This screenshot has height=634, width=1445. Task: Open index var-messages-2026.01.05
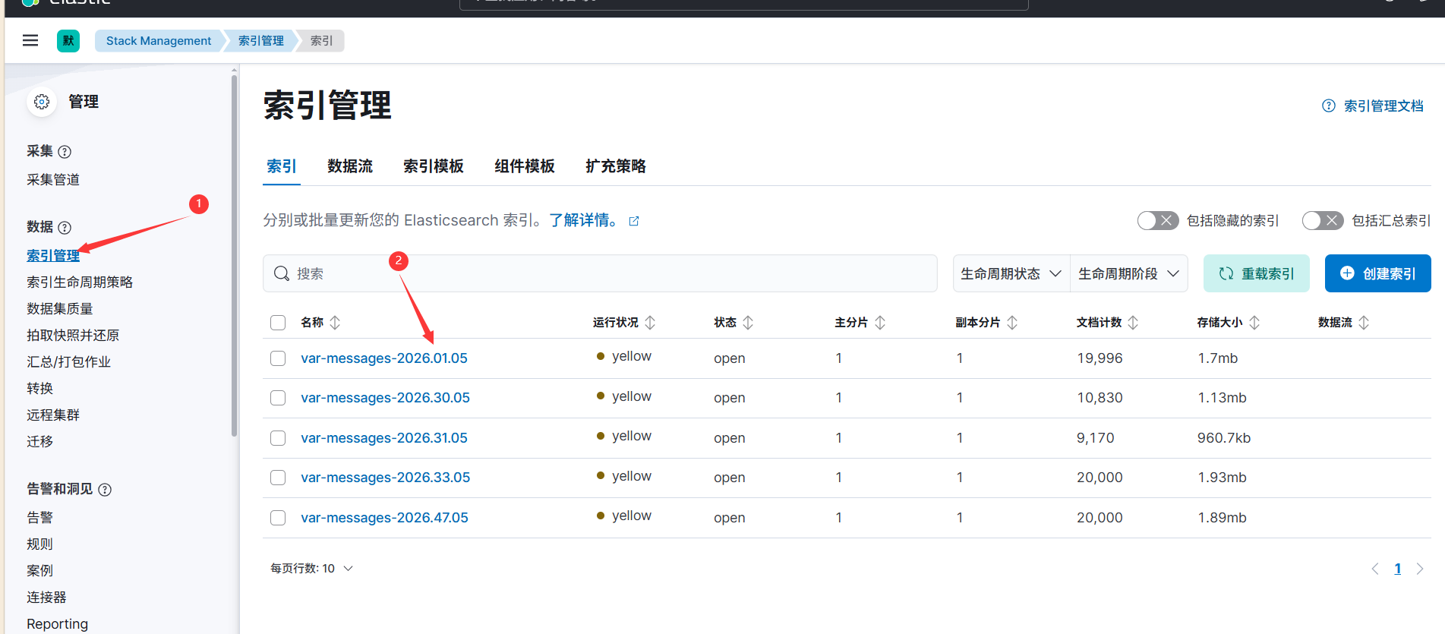pos(384,358)
